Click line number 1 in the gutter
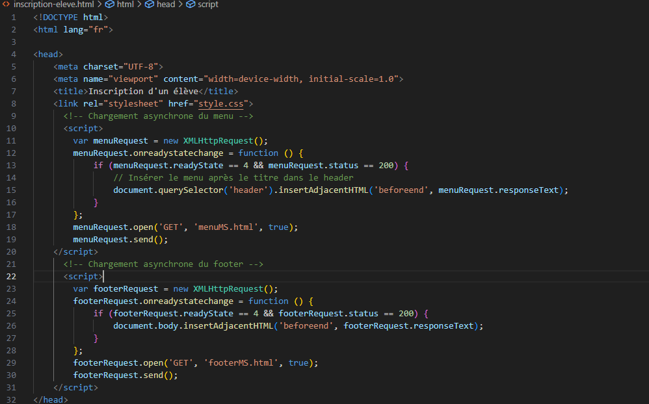The height and width of the screenshot is (404, 649). click(x=14, y=17)
